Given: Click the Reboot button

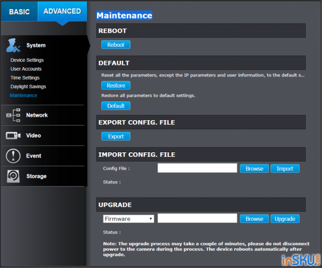Looking at the screenshot, I should (x=116, y=45).
